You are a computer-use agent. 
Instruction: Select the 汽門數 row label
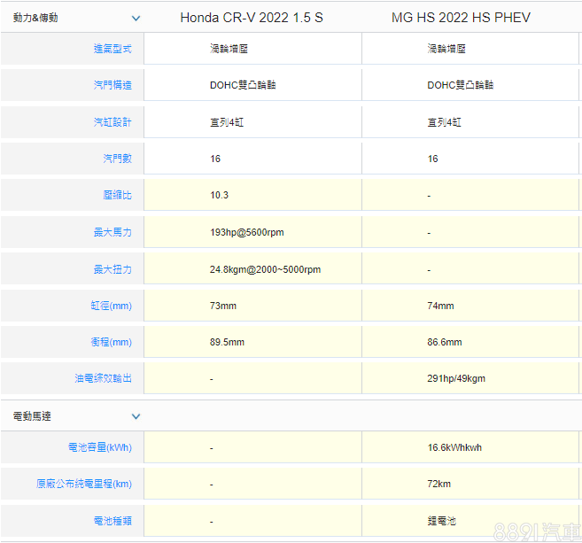point(117,159)
